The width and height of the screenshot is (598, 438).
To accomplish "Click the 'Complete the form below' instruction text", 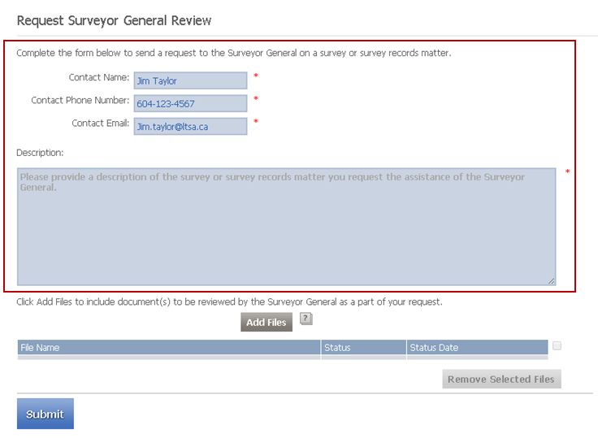I will (234, 53).
